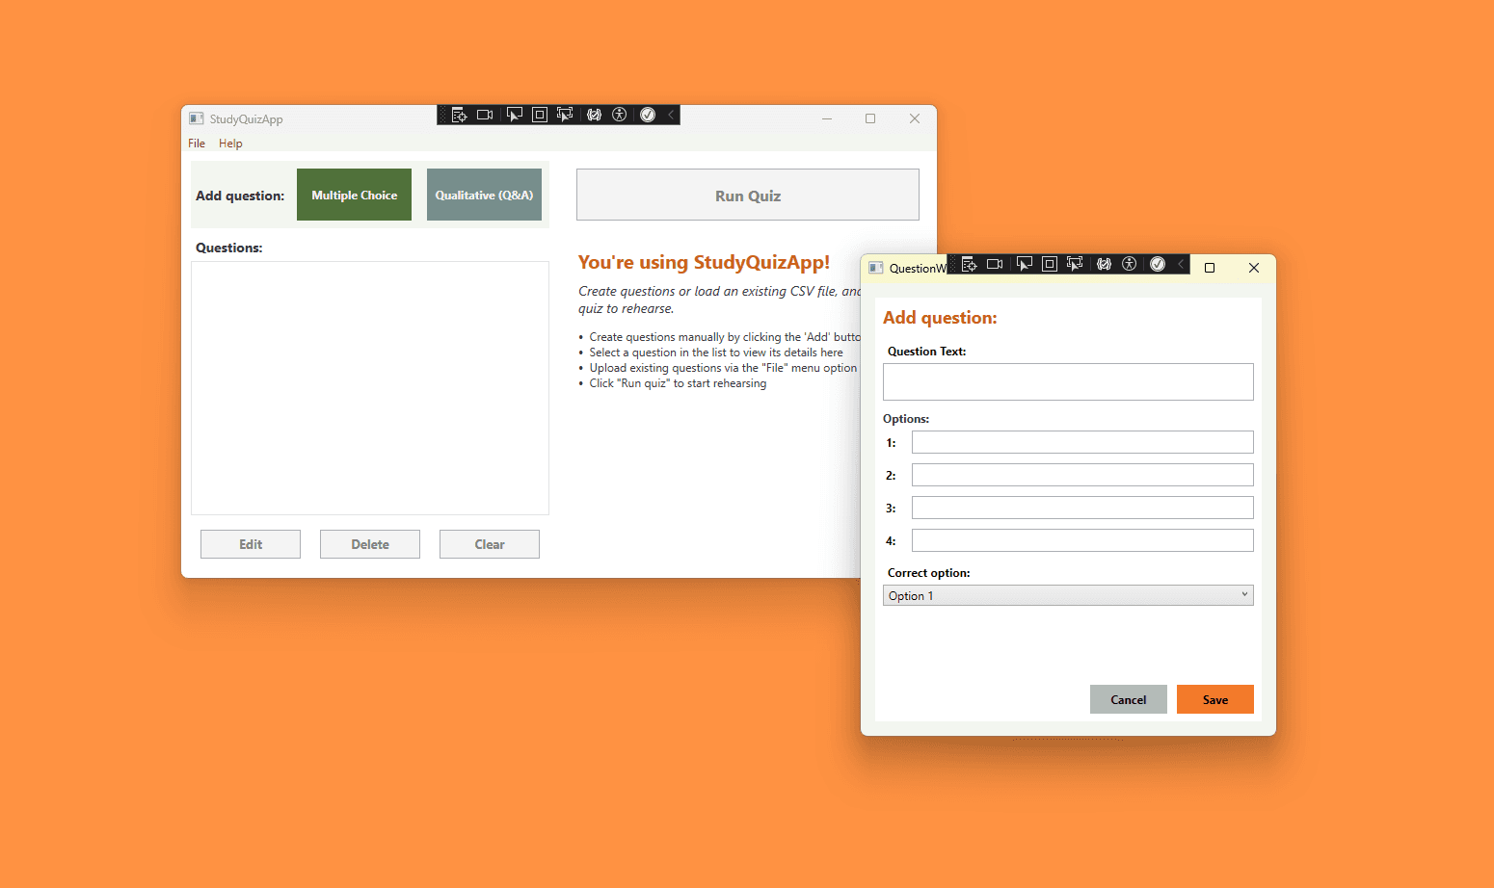1494x888 pixels.
Task: Click inside the Question Text field
Action: tap(1067, 381)
